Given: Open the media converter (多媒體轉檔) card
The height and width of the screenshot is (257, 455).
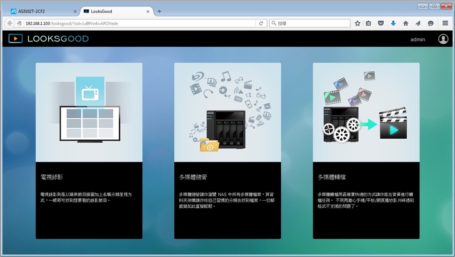Looking at the screenshot, I should 366,150.
